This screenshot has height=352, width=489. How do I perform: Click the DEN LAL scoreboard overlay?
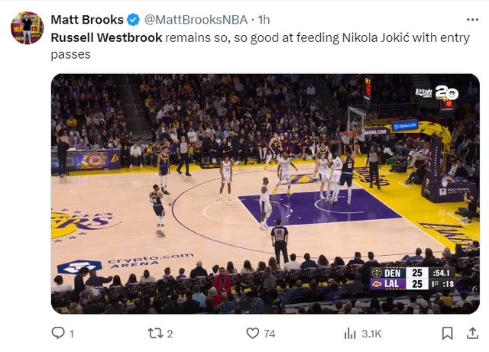(x=413, y=279)
